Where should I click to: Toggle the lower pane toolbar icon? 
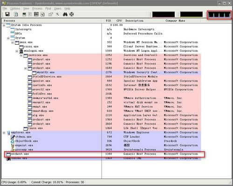(x=36, y=14)
